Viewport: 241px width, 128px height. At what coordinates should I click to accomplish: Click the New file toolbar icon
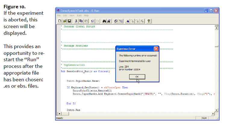tap(60, 21)
